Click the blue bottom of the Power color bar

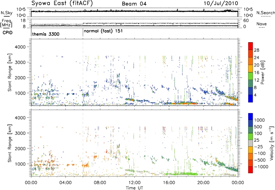[x=251, y=98]
